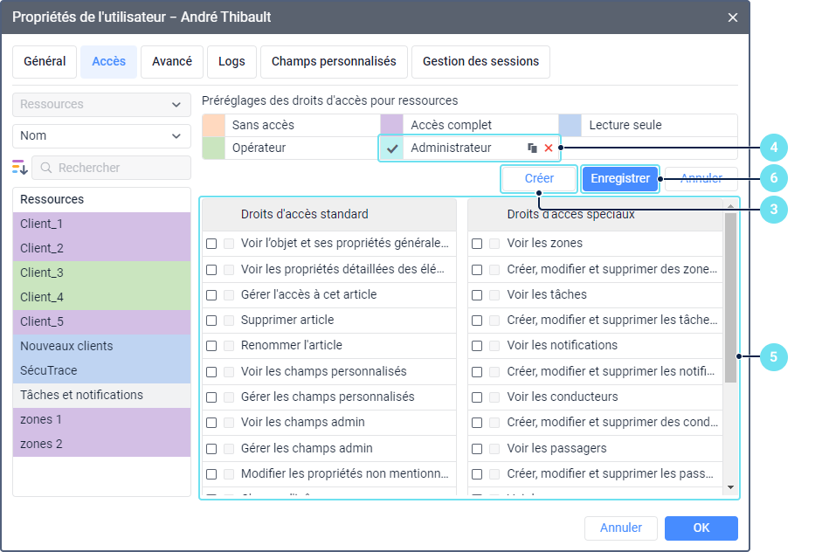This screenshot has width=822, height=552.
Task: Open the Ressources type dropdown
Action: click(101, 105)
